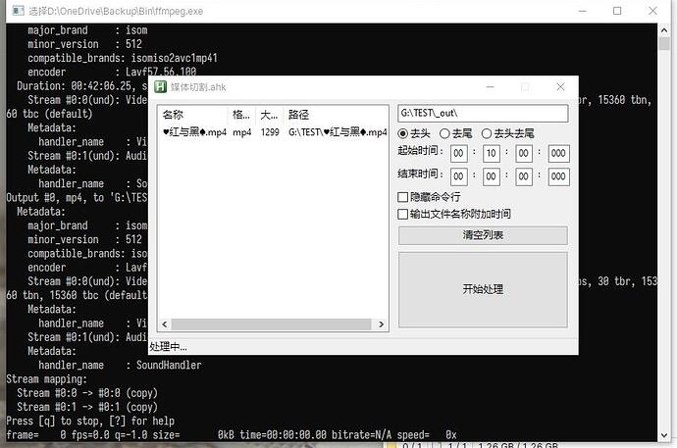Click the console scrollbar down arrow

click(x=664, y=435)
